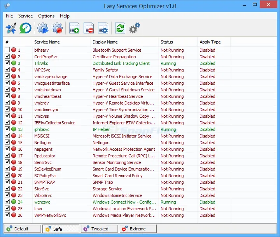Click the Certificate Propagation display name

click(x=114, y=57)
